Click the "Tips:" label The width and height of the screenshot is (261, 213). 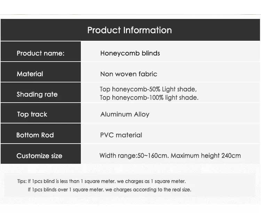pyautogui.click(x=22, y=181)
